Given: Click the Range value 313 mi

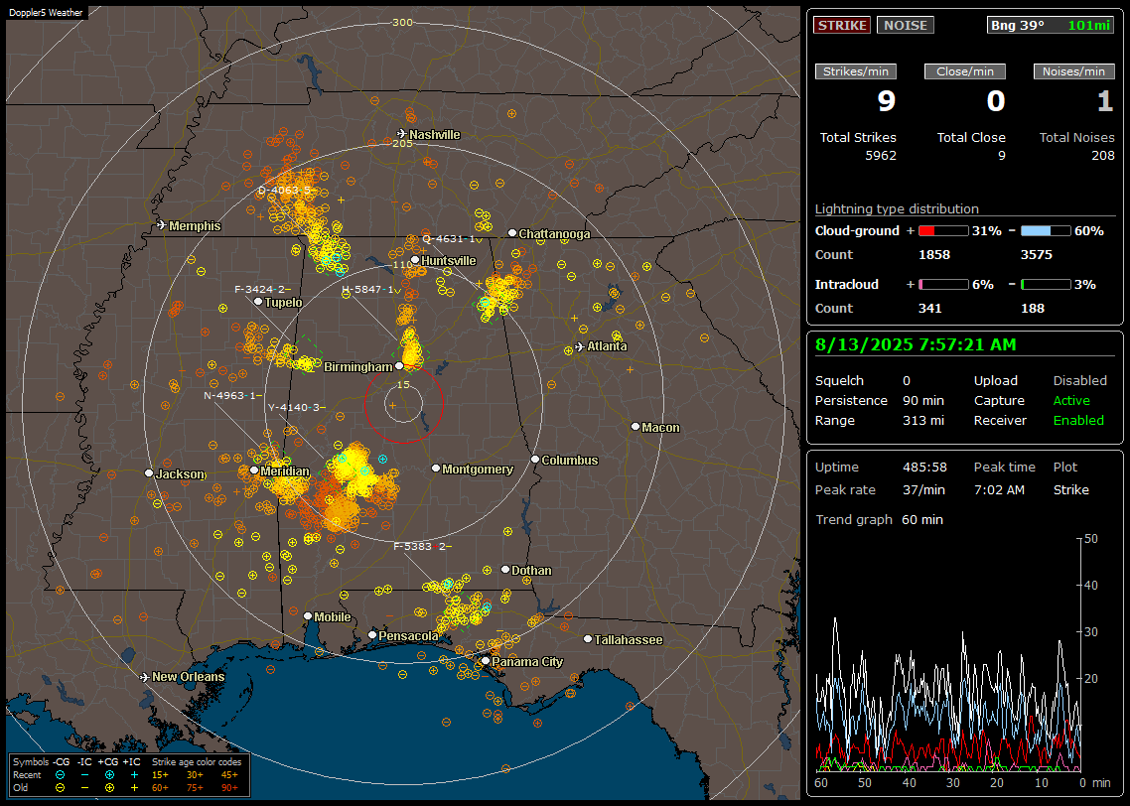Looking at the screenshot, I should point(923,421).
